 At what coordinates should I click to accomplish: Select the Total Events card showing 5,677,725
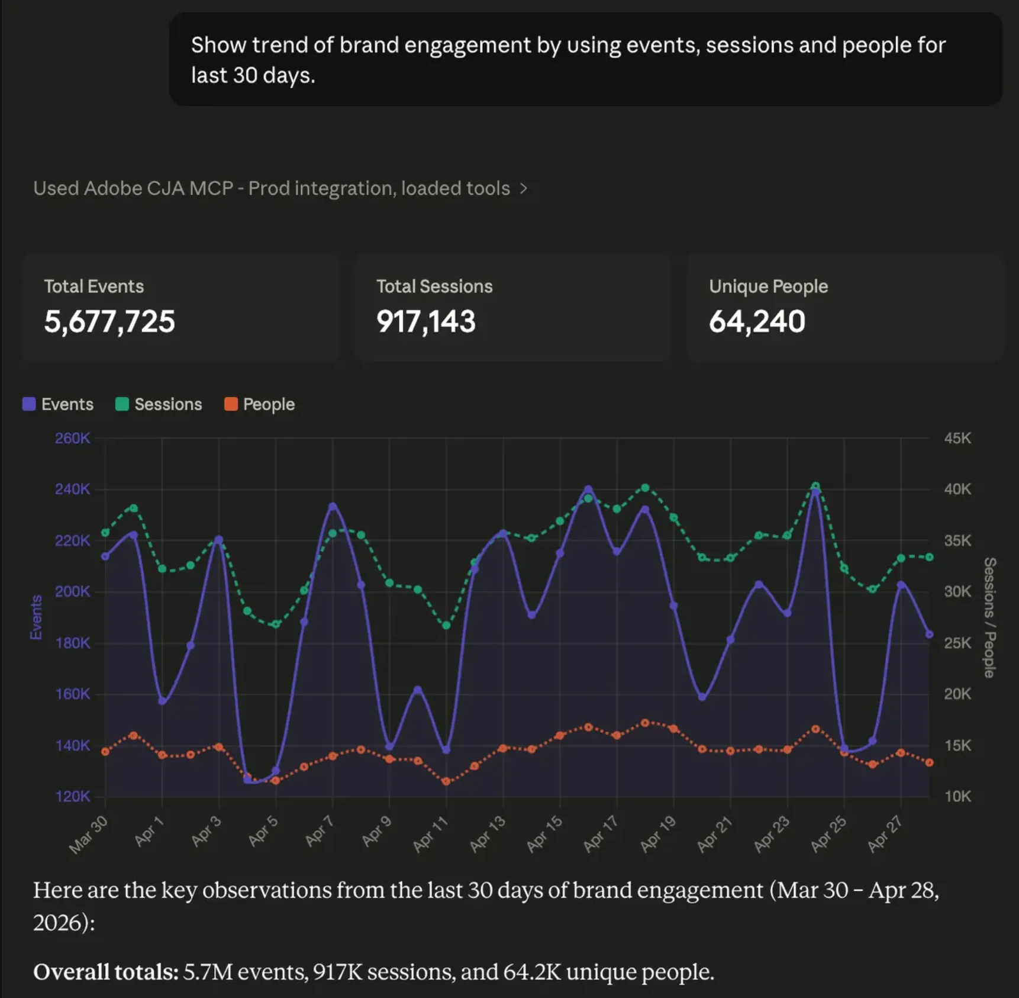click(180, 308)
